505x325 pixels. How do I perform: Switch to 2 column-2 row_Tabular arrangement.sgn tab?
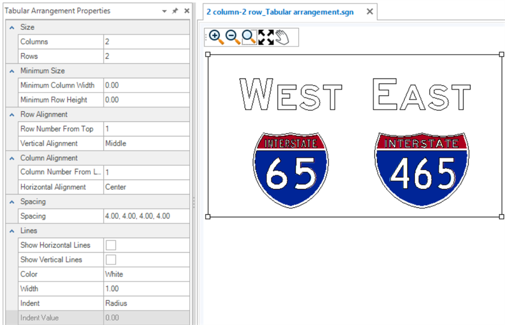[280, 12]
